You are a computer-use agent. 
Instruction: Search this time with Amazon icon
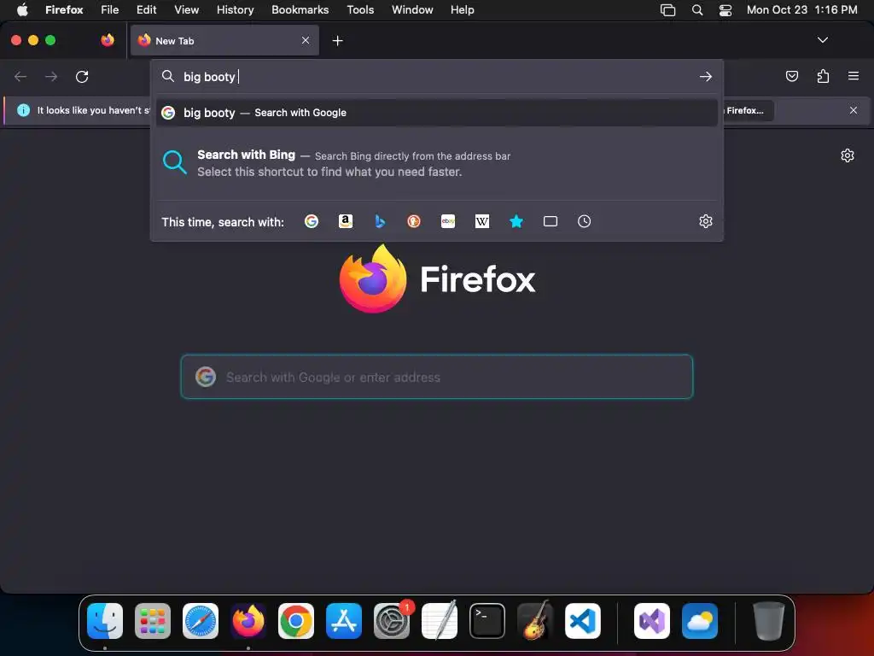[346, 221]
